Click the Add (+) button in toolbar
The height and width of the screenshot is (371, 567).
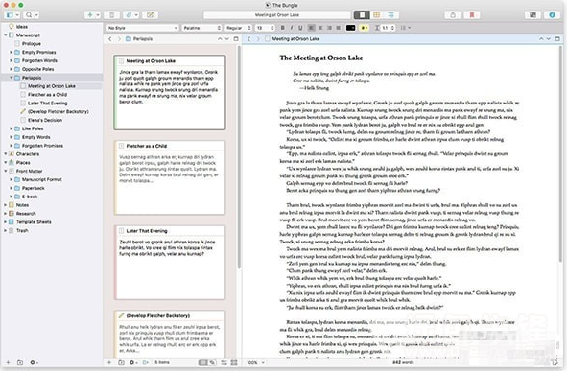click(x=90, y=14)
